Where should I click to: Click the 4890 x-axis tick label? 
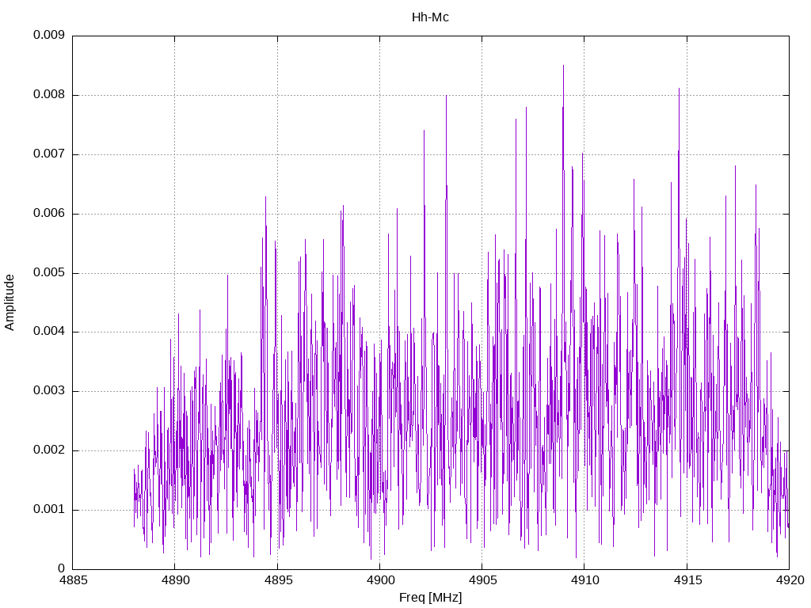pyautogui.click(x=175, y=580)
